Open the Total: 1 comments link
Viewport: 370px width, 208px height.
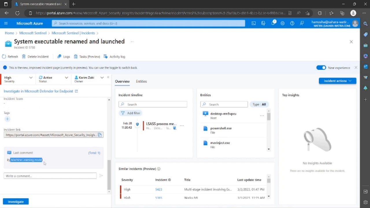(x=94, y=153)
